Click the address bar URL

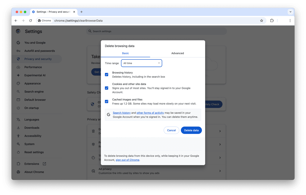pyautogui.click(x=79, y=21)
